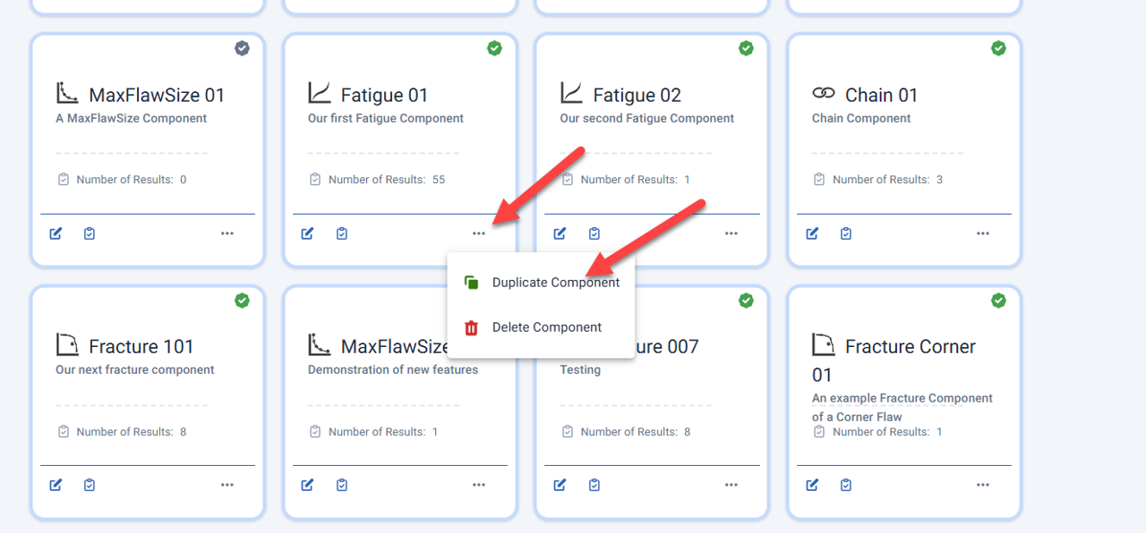Open the Fatigue 01 component title
Screen dimensions: 1146x533
click(384, 95)
